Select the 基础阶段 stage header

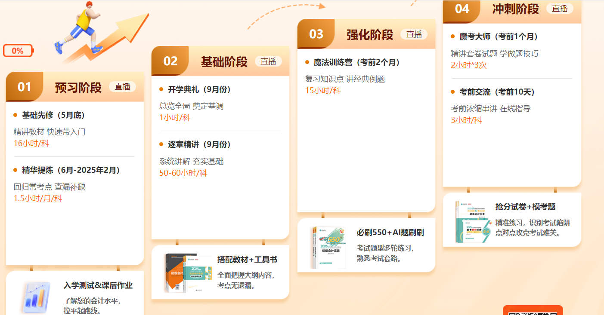tap(224, 62)
